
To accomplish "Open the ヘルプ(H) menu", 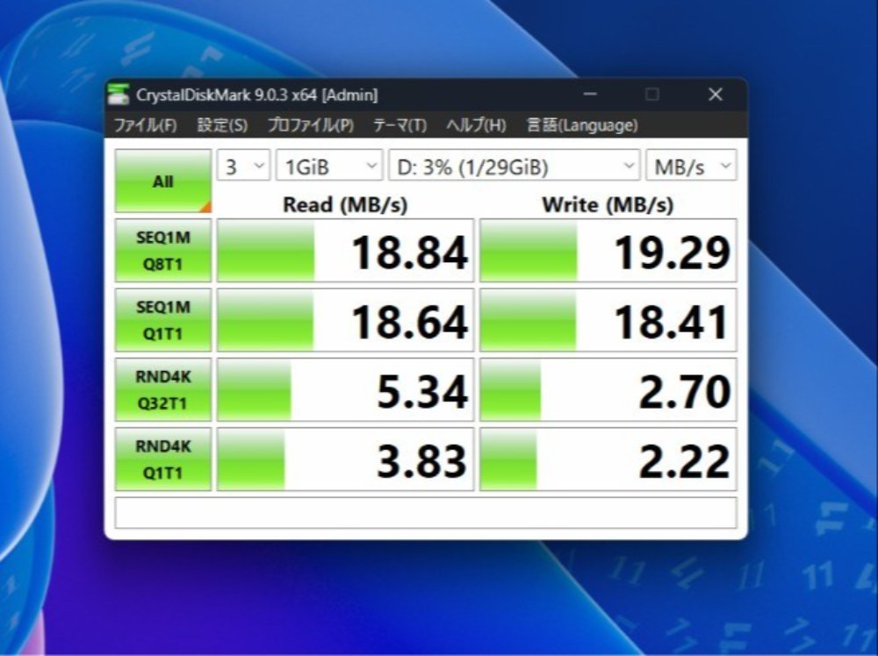I will tap(476, 125).
